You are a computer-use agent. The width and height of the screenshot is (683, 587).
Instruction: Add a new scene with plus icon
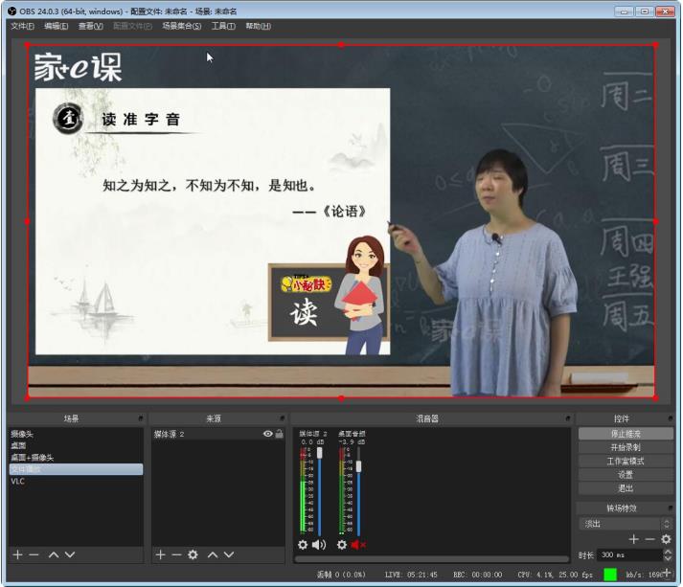coord(17,555)
